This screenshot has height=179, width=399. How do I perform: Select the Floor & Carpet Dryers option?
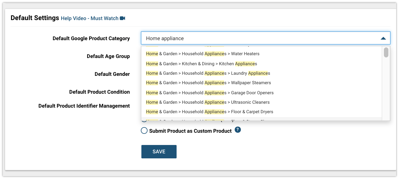click(x=262, y=112)
